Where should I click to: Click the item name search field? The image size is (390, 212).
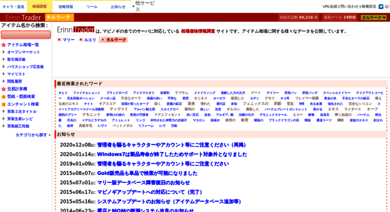[x=26, y=35]
